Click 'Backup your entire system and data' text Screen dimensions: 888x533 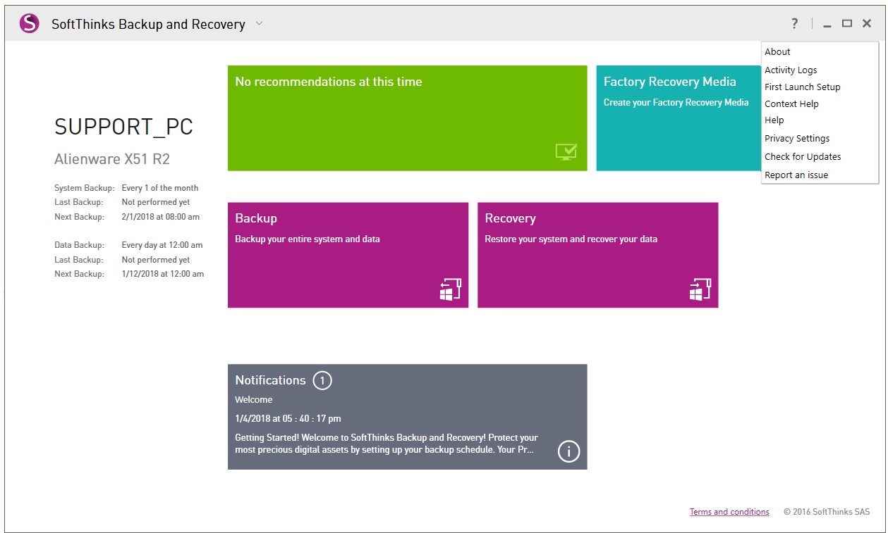coord(308,239)
